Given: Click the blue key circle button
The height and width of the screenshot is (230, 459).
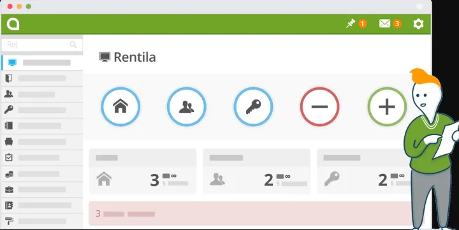Looking at the screenshot, I should [x=253, y=106].
